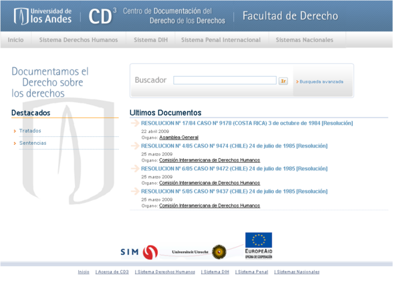Click arrow icon beside Resolucion 17/84
Screen dimensions: 393x299
135,123
